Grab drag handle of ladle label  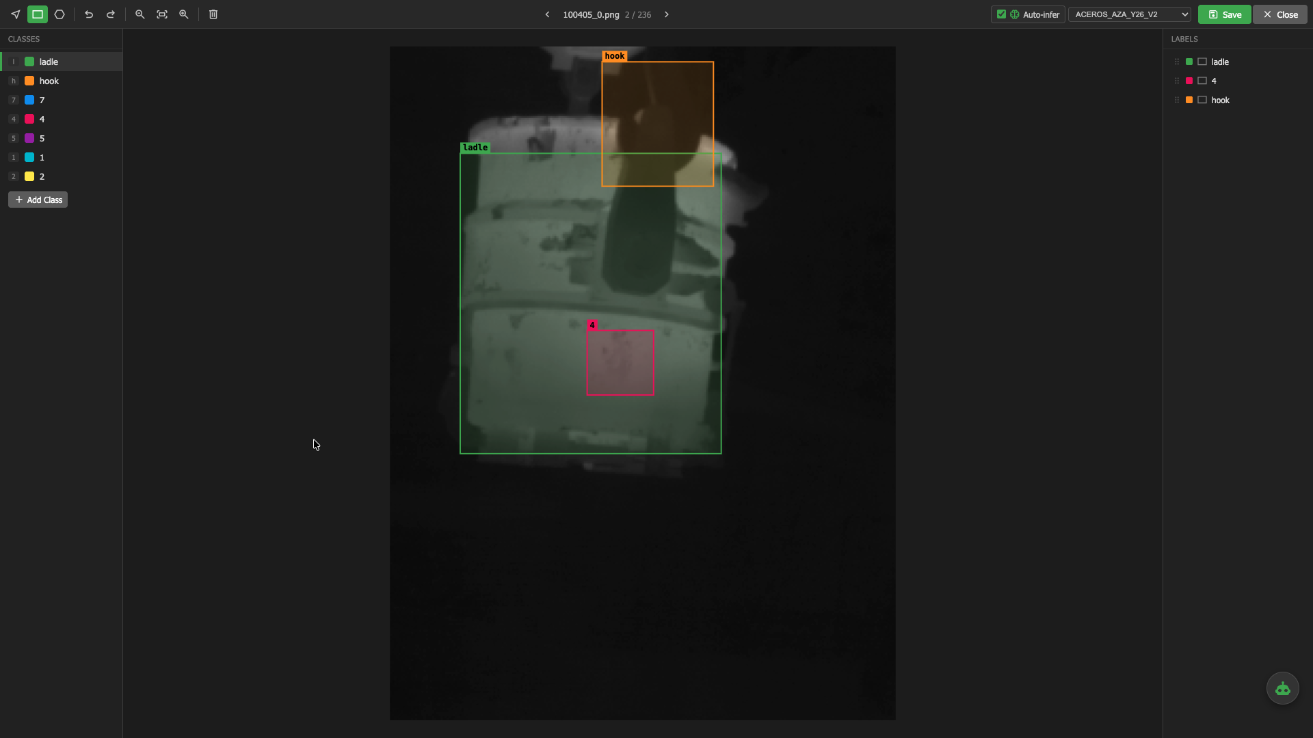pos(1177,61)
